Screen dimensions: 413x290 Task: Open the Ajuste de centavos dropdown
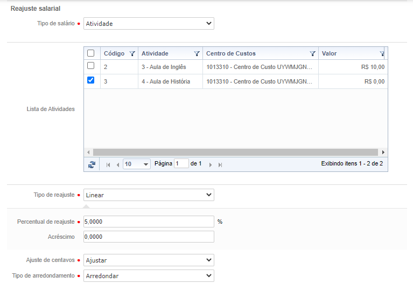(x=149, y=260)
